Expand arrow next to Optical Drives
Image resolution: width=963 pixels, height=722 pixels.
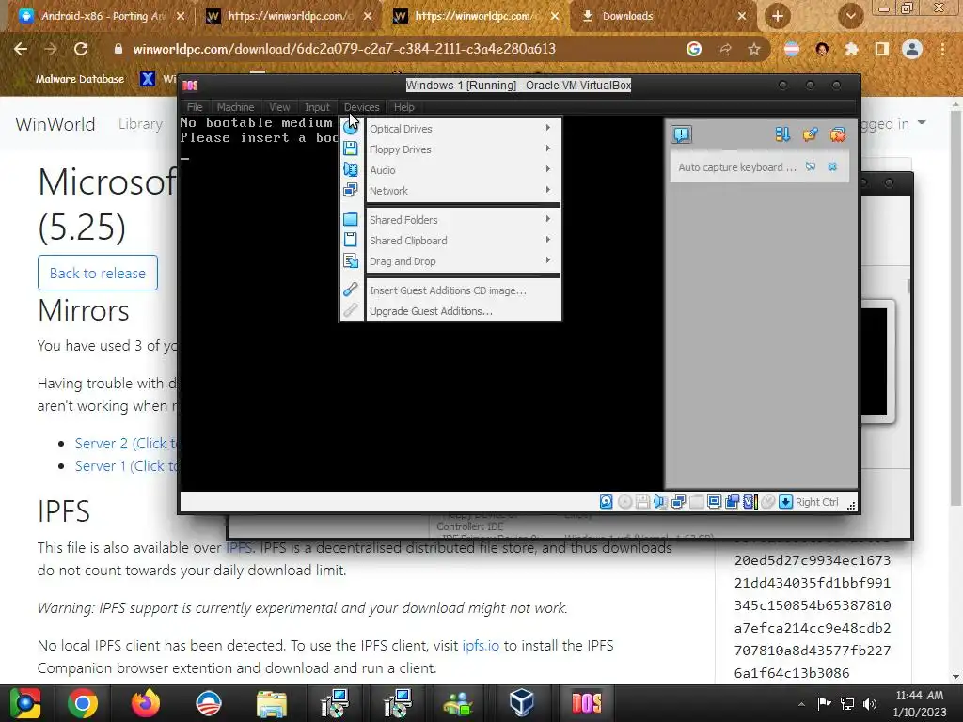click(548, 128)
